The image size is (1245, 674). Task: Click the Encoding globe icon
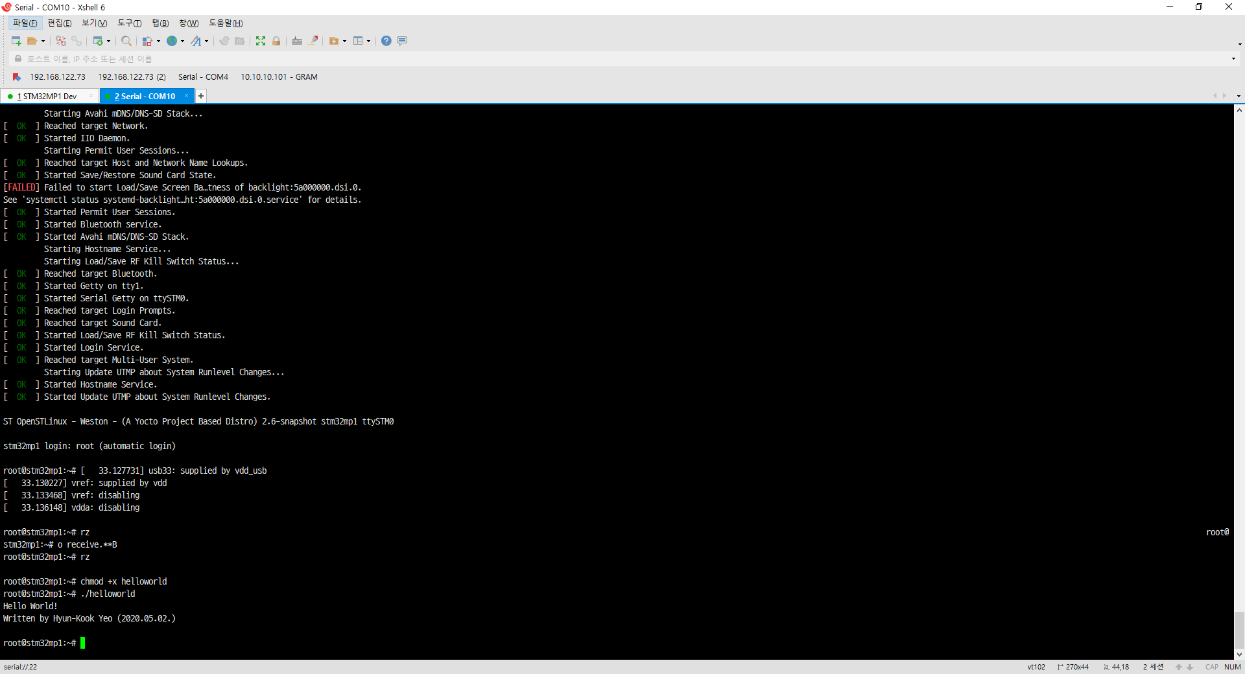(x=172, y=41)
